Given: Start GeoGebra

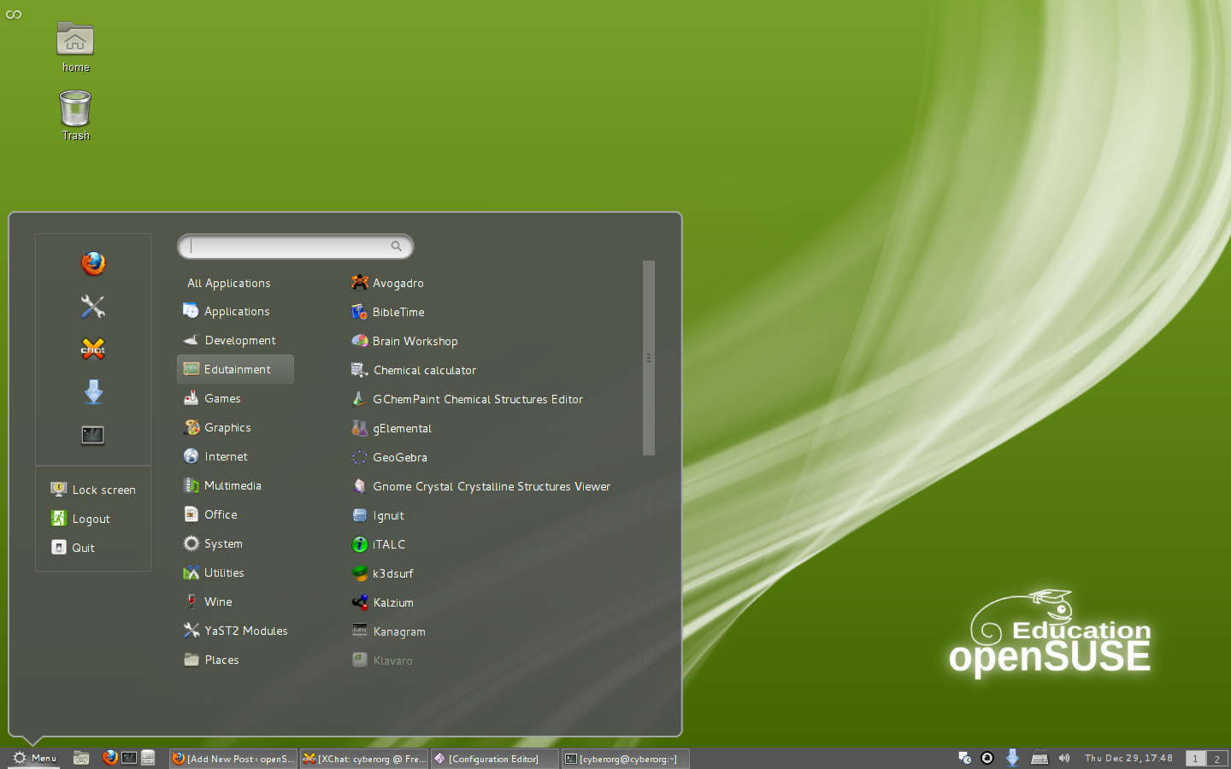Looking at the screenshot, I should coord(389,457).
